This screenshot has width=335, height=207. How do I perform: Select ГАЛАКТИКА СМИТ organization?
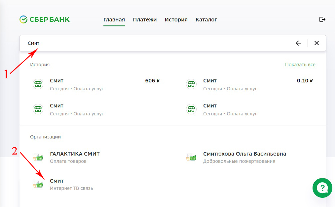click(75, 157)
